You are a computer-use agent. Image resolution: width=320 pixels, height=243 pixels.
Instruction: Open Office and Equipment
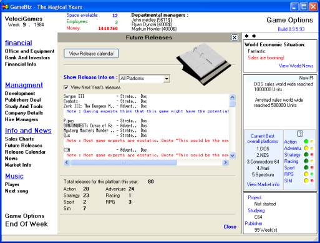[29, 51]
